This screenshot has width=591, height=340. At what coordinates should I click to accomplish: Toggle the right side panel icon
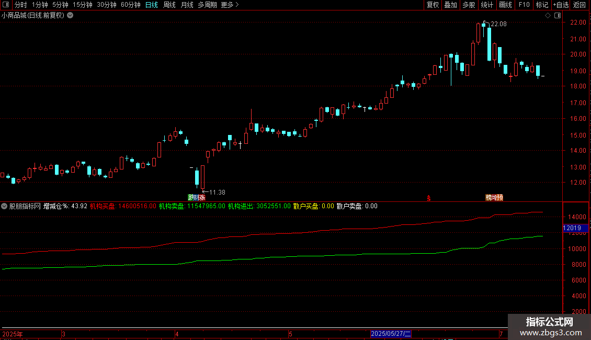(x=558, y=16)
